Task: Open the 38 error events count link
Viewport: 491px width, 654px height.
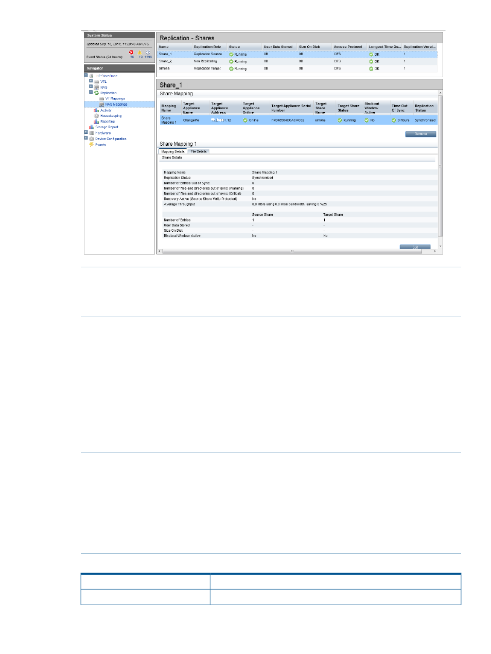Action: coord(132,57)
